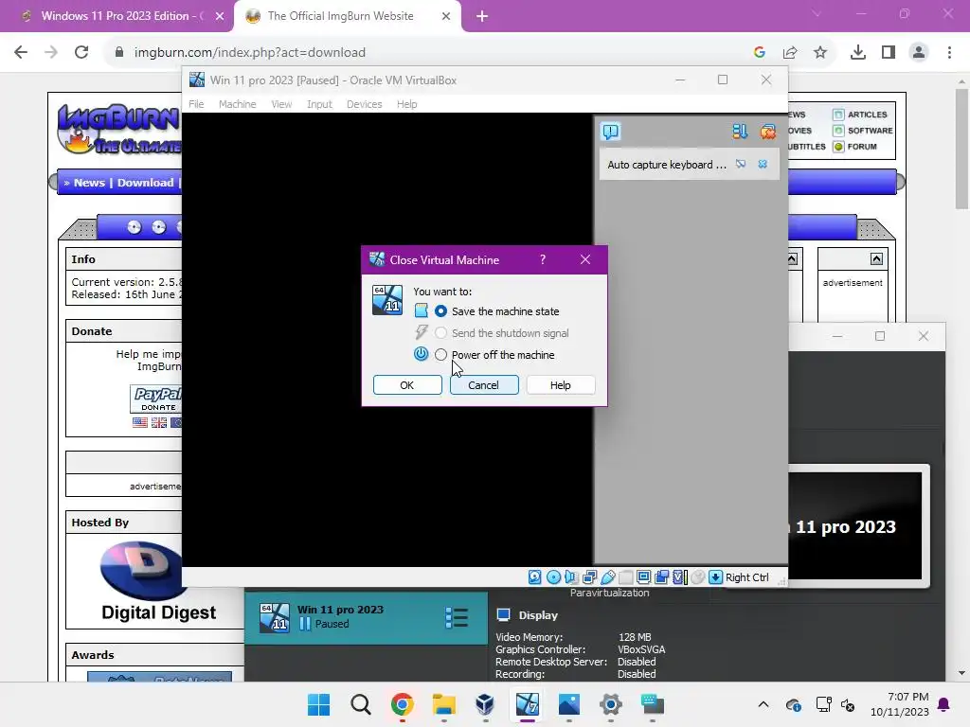This screenshot has height=727, width=970.
Task: Click the Download link in the ImgBurn navigation bar
Action: tap(145, 183)
